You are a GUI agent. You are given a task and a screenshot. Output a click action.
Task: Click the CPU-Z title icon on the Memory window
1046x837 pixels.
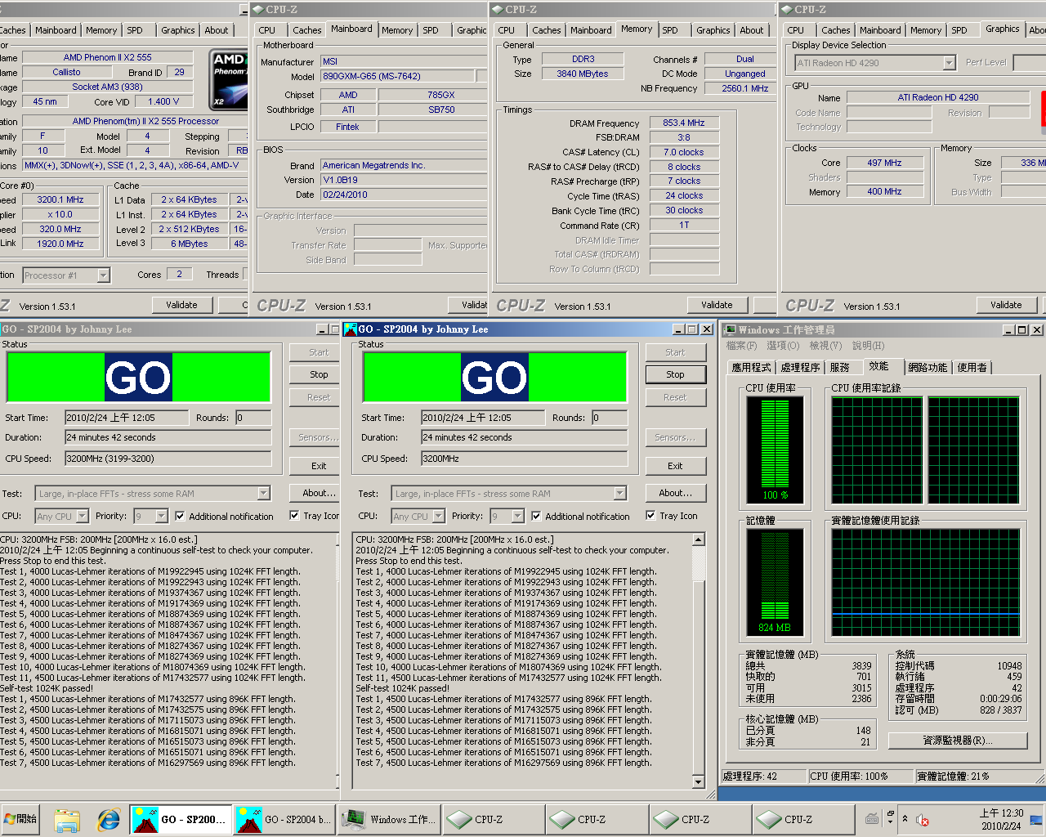(x=496, y=10)
